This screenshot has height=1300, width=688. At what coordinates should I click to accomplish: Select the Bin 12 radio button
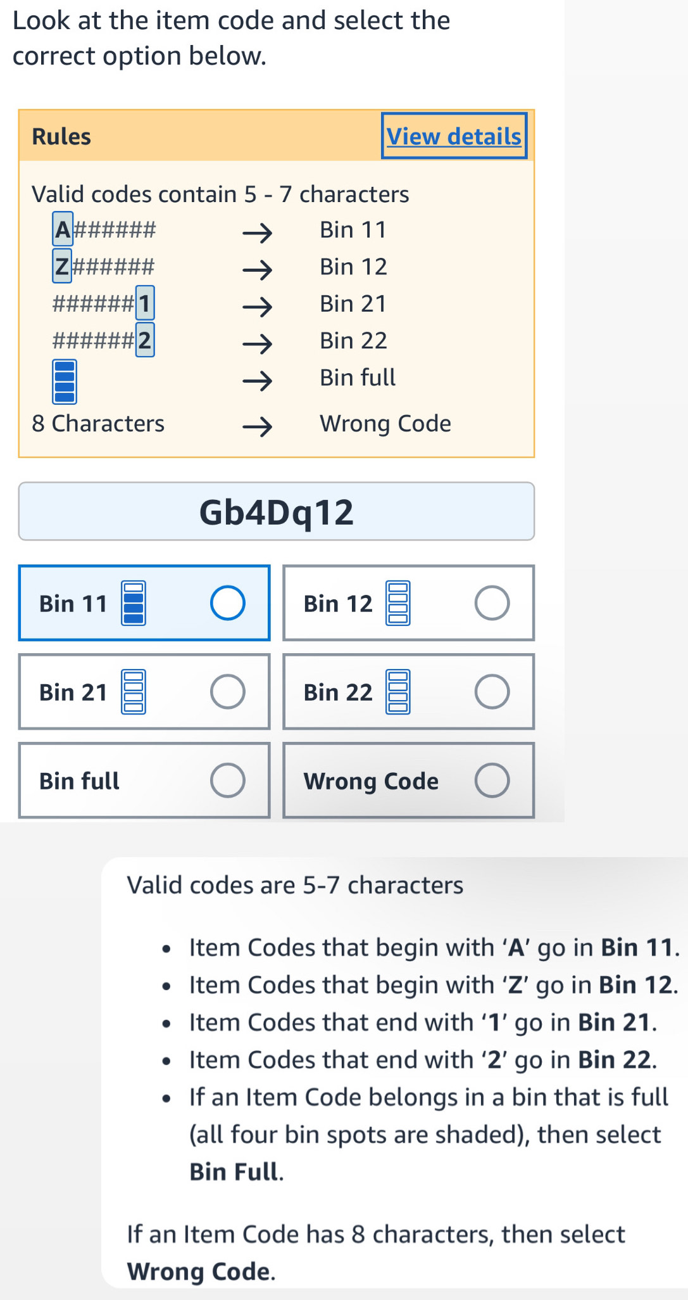pos(492,602)
